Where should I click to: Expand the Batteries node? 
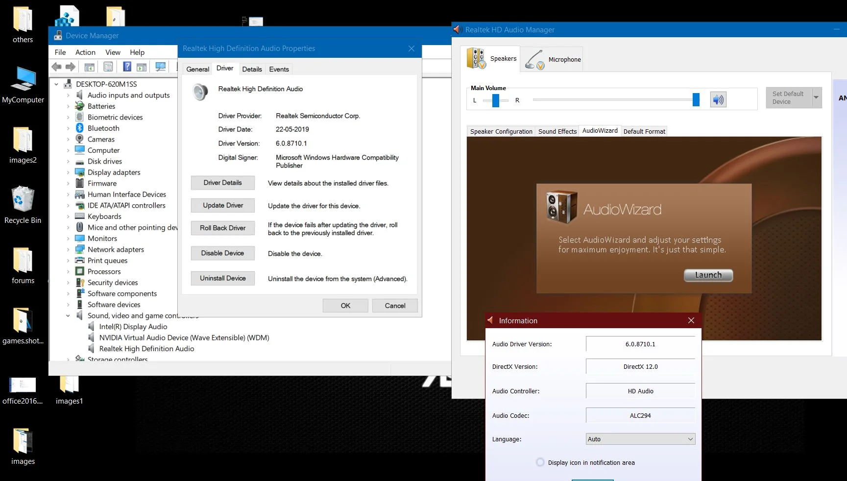[68, 106]
